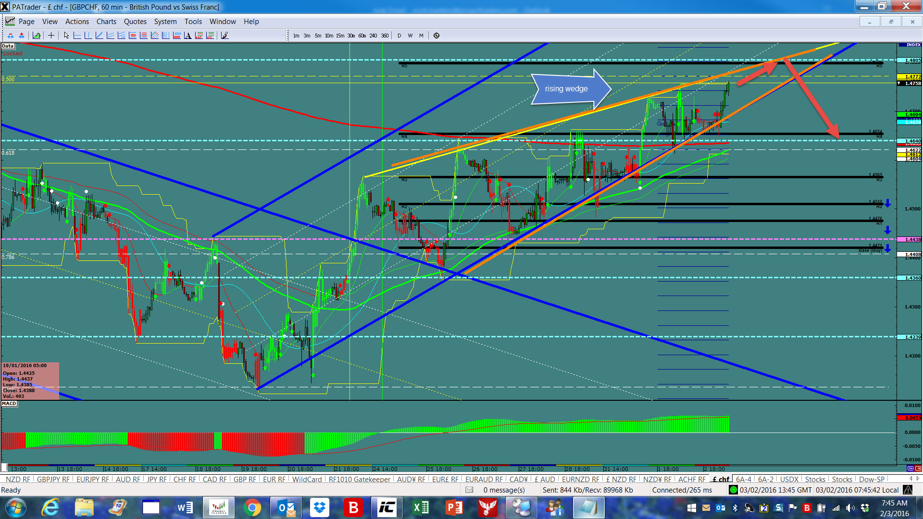Pick the trend line drawing tool

point(100,35)
